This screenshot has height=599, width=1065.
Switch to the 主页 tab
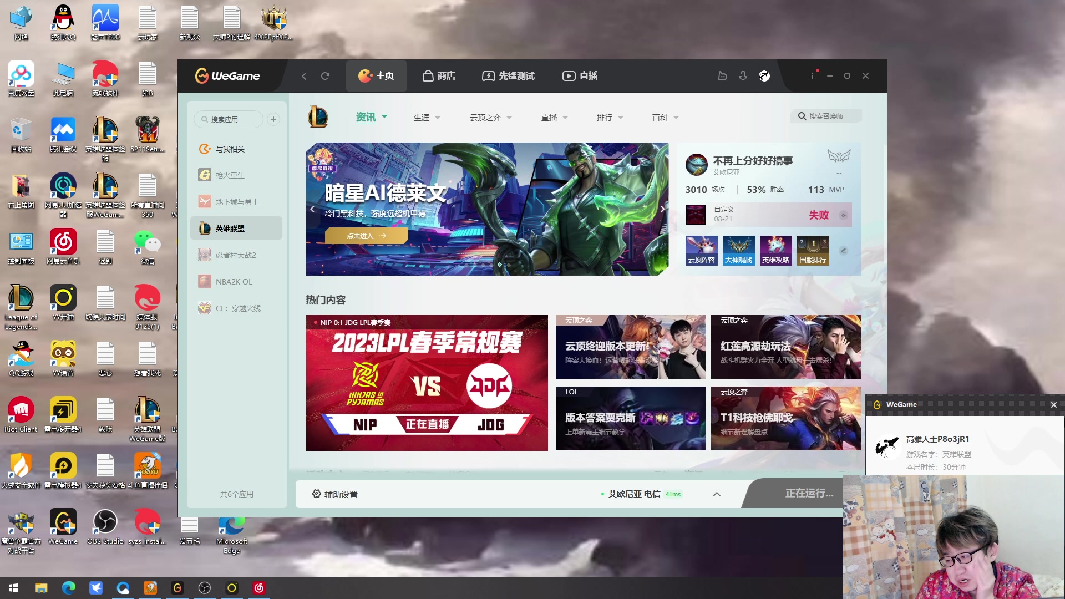(376, 76)
